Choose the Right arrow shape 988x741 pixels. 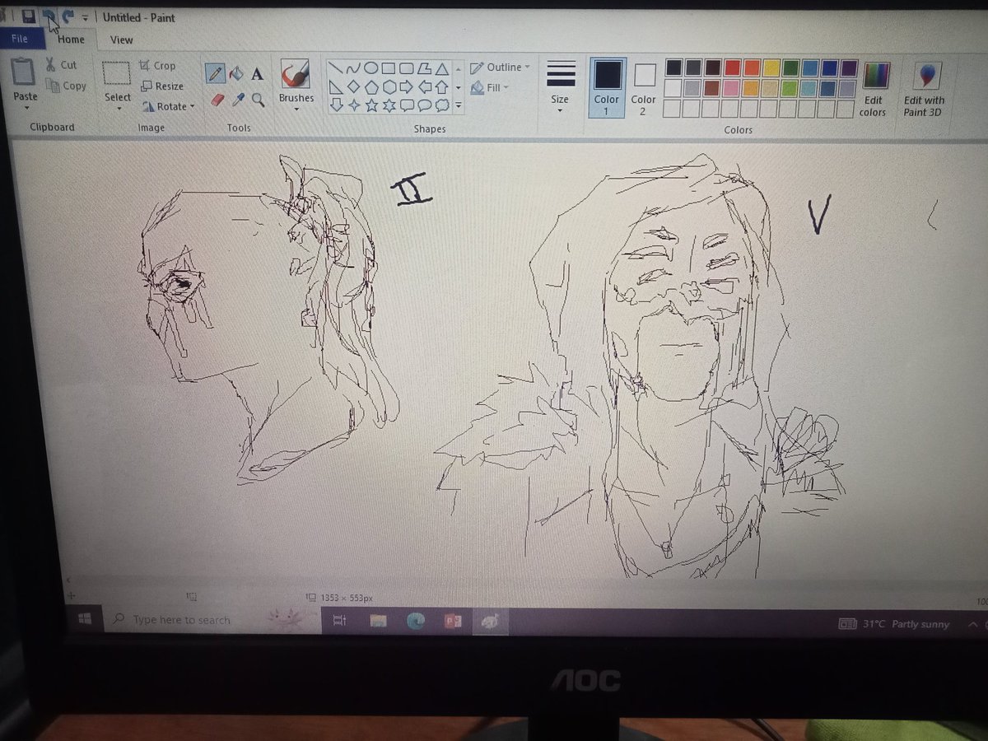coord(407,86)
